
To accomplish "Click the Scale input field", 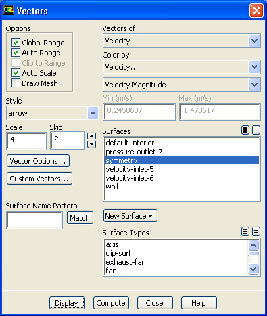I will (26, 141).
